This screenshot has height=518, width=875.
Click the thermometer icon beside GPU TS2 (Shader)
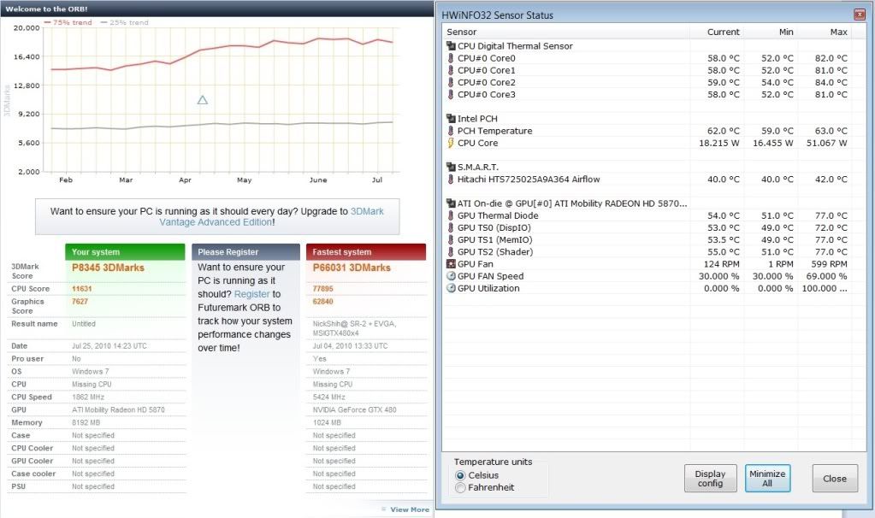(x=451, y=251)
